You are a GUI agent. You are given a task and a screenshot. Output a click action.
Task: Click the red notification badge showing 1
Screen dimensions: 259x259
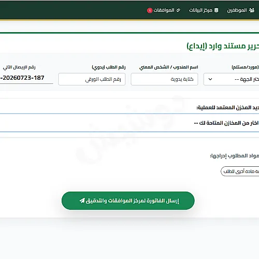[150, 10]
